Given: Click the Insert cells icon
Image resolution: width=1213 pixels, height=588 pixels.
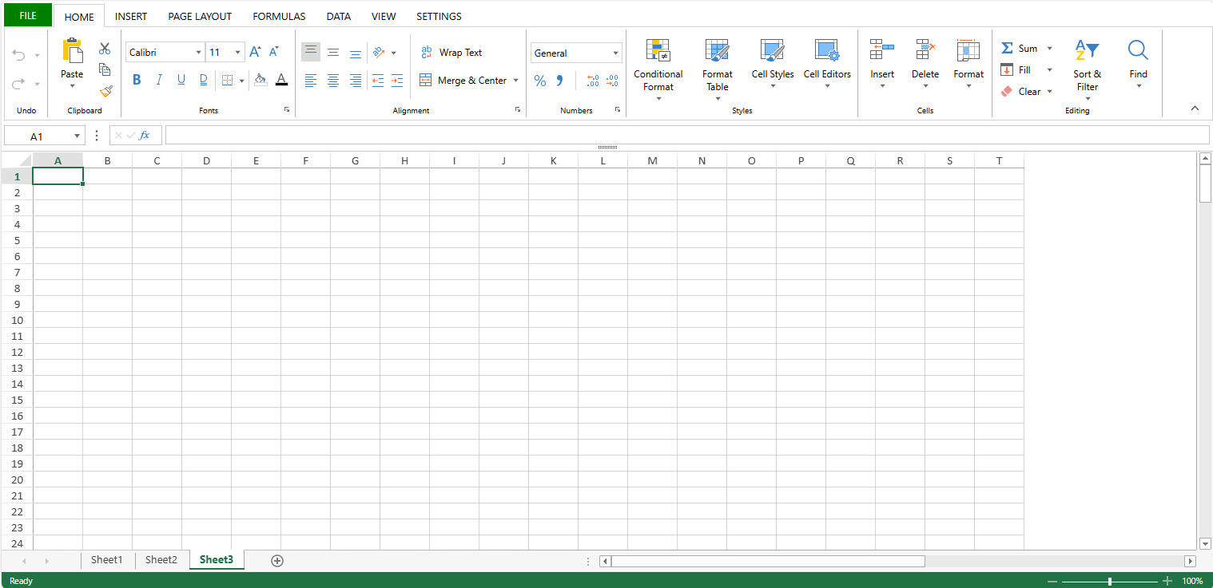Looking at the screenshot, I should tap(882, 50).
